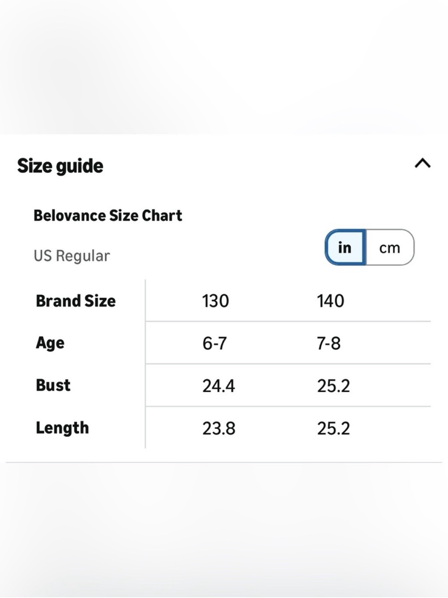This screenshot has height=598, width=448.
Task: Click the Age row header
Action: [50, 343]
